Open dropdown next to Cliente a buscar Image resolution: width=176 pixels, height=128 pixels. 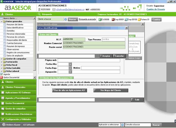pyautogui.click(x=66, y=20)
